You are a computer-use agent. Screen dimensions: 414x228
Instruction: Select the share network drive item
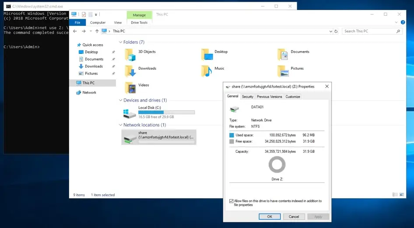(x=159, y=137)
